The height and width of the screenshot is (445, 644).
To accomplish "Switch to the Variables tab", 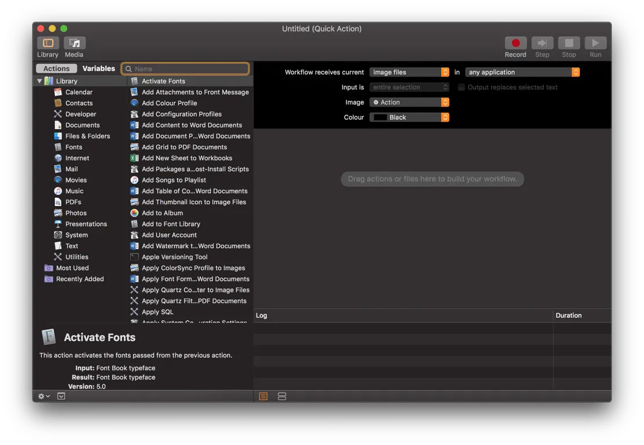I will click(98, 68).
